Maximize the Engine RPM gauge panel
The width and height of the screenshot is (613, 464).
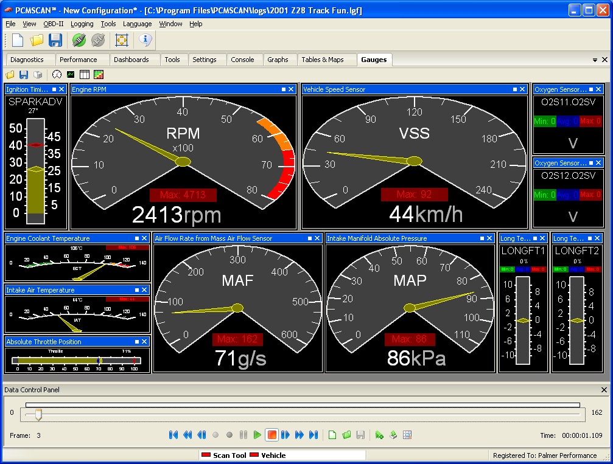click(x=284, y=89)
